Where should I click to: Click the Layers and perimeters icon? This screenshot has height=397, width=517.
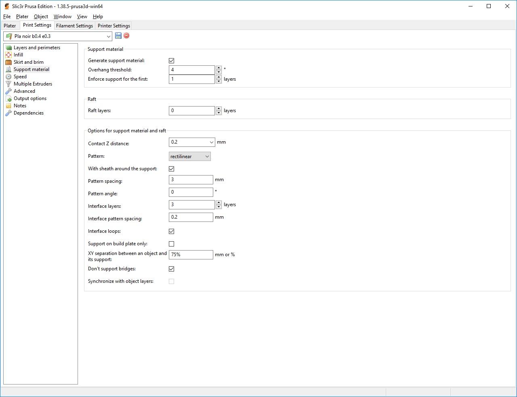point(8,48)
